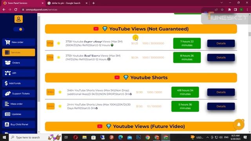Open Support Tickets in sidebar

pos(18,94)
